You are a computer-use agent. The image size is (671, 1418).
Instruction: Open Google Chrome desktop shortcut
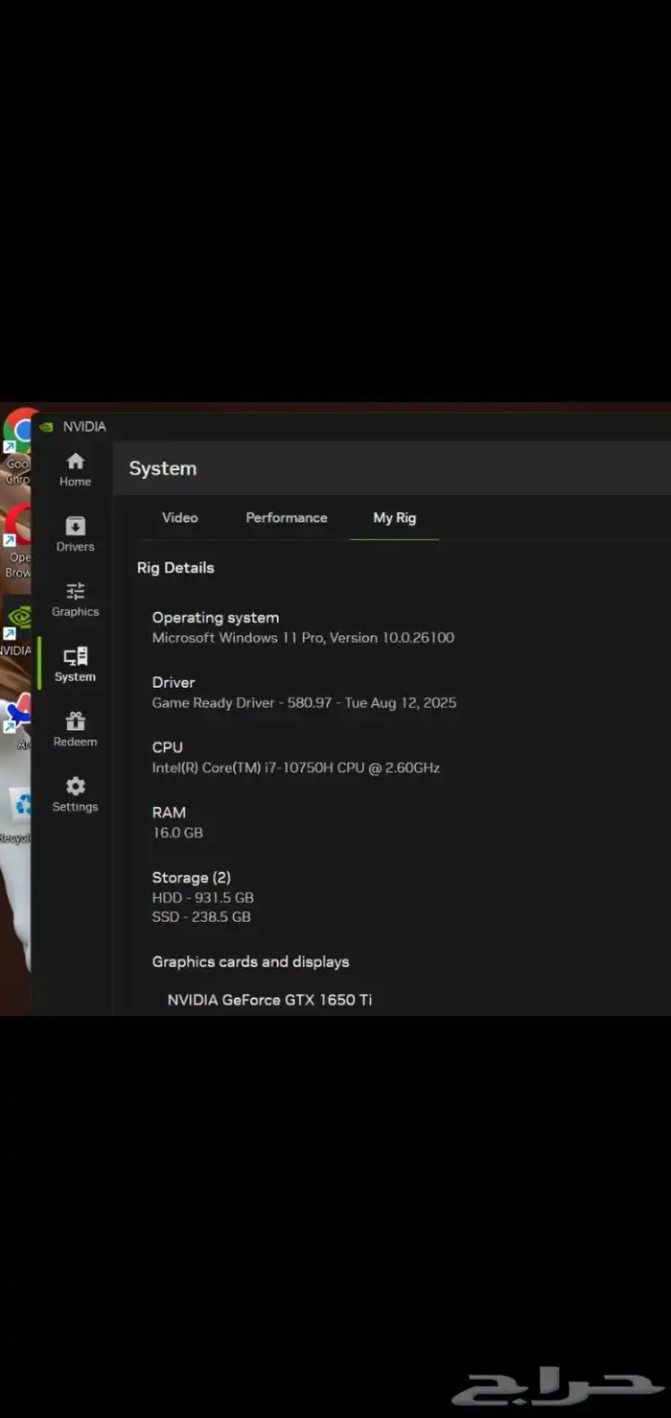pos(17,446)
